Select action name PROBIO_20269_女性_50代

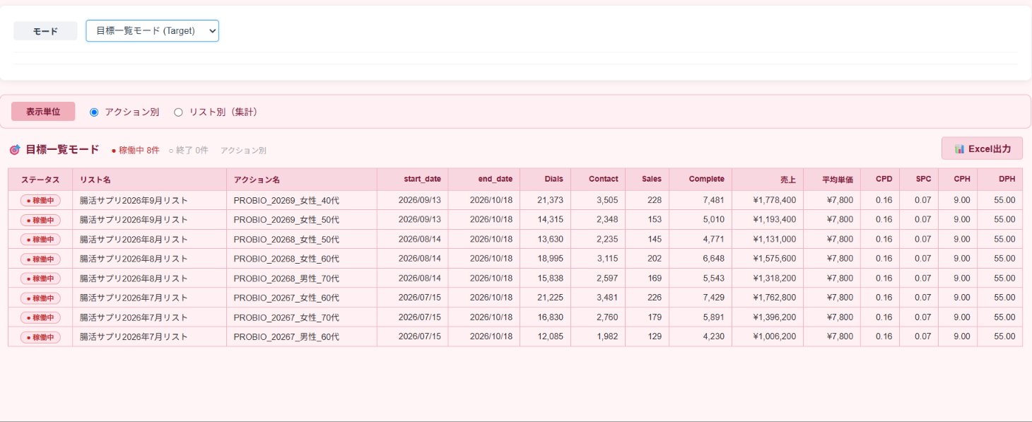click(x=286, y=220)
